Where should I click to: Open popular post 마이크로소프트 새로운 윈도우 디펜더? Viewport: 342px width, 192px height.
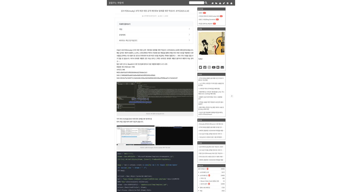tap(211, 157)
